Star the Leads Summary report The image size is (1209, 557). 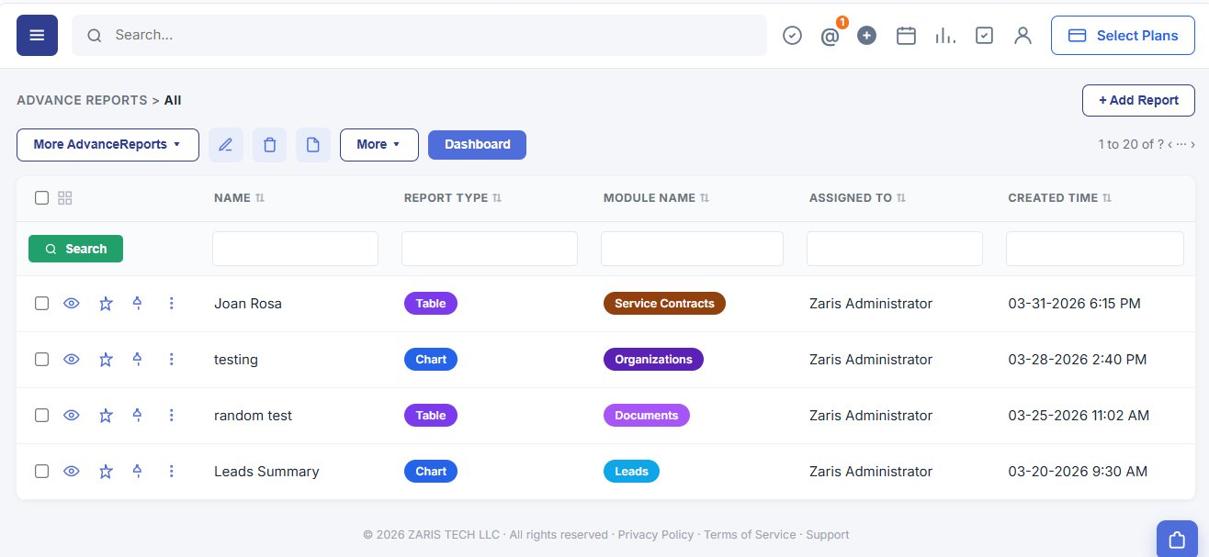(x=106, y=472)
